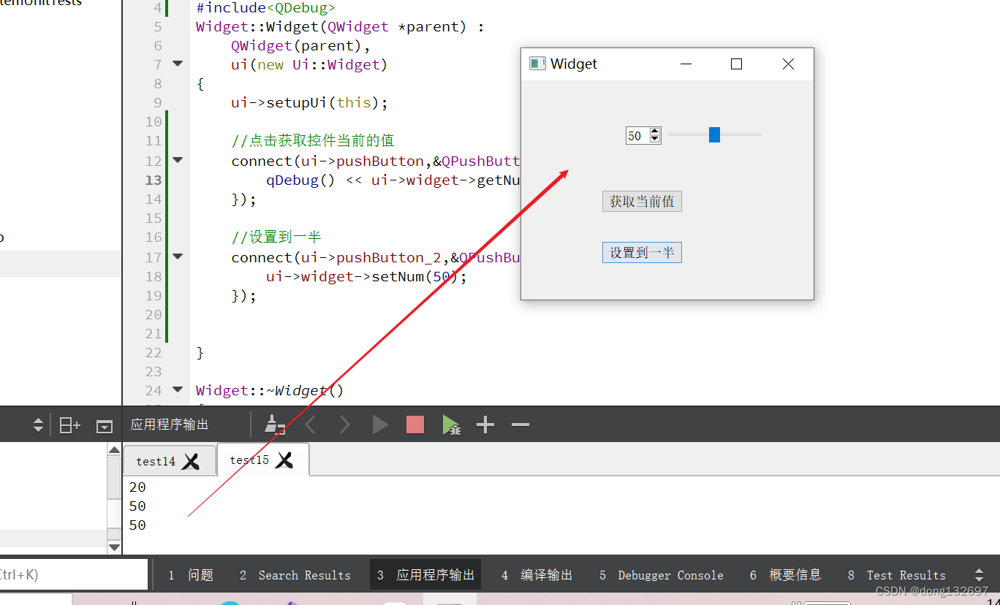The width and height of the screenshot is (1000, 605).
Task: Clear the application output pane
Action: 274,425
